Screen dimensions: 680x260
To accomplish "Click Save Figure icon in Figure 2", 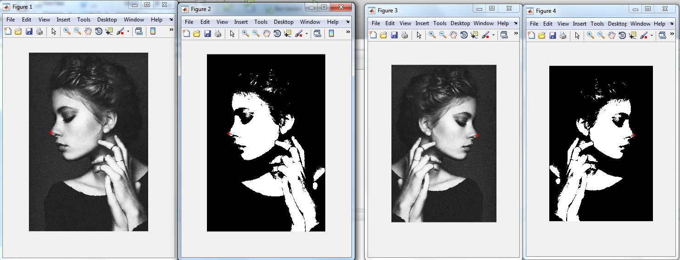I will coord(207,33).
